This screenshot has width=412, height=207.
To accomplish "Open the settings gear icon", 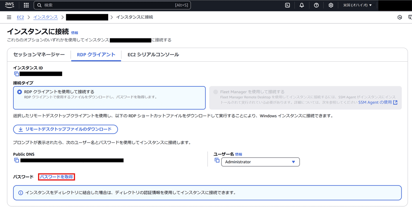I will click(331, 5).
